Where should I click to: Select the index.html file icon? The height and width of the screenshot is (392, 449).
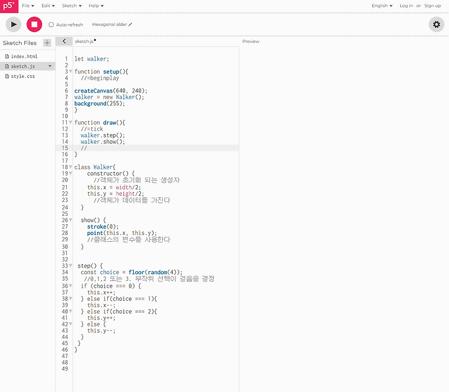click(6, 56)
